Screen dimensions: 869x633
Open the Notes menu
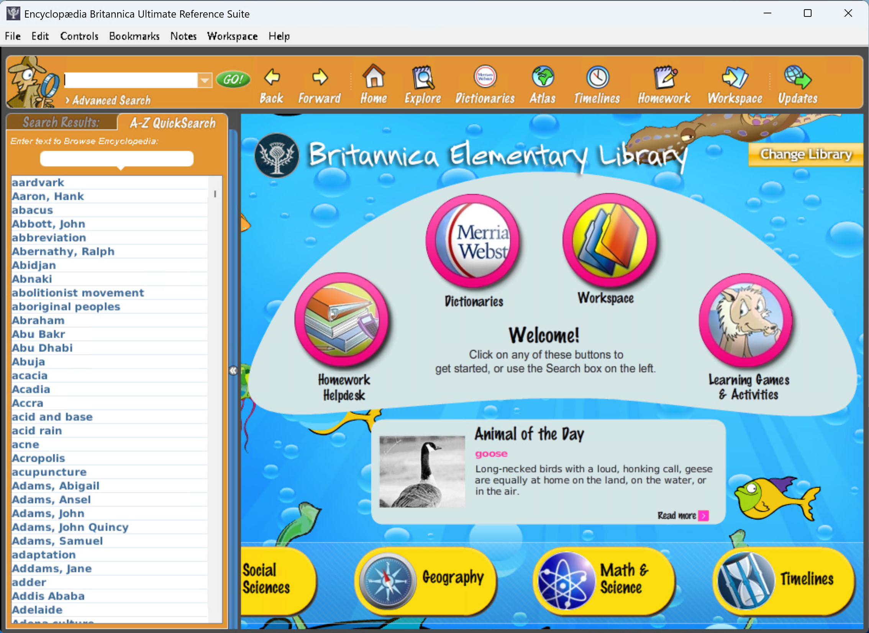click(x=184, y=36)
